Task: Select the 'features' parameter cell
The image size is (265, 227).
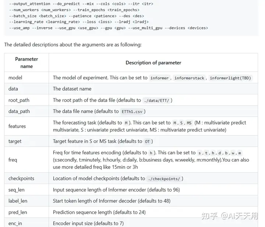Action: pyautogui.click(x=26, y=126)
